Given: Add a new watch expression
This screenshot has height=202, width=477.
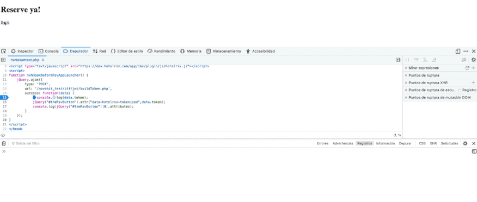Looking at the screenshot, I should point(473,68).
